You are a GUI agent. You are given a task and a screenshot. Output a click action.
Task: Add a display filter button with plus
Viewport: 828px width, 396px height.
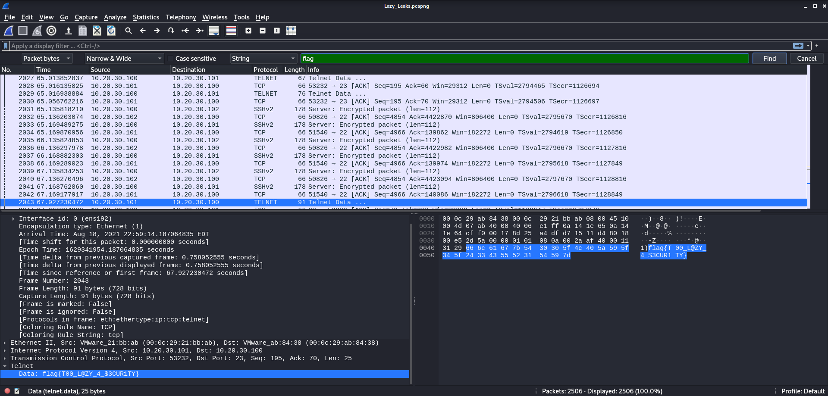817,46
